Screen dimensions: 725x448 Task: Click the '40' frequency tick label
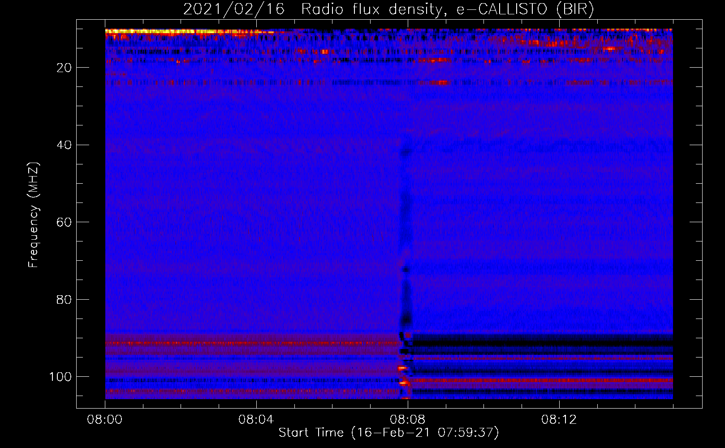tap(64, 145)
